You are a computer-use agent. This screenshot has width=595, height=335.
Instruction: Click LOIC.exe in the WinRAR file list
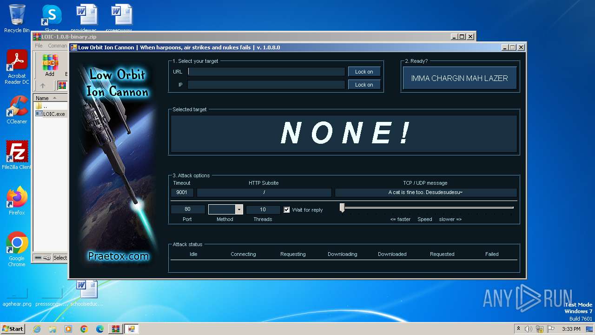[54, 114]
